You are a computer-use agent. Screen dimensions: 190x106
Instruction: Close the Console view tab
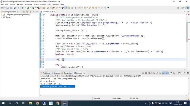[x=84, y=73]
